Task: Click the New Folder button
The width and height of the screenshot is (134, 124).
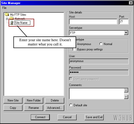Action: click(x=34, y=100)
